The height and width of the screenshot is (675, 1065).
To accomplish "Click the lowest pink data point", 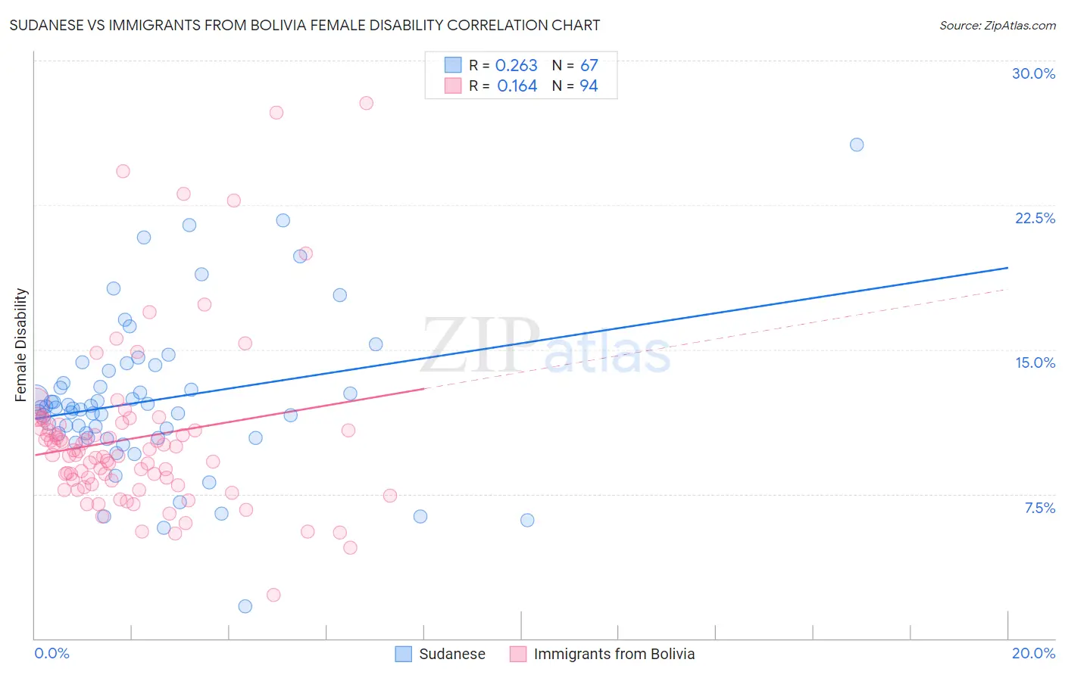I will [273, 595].
